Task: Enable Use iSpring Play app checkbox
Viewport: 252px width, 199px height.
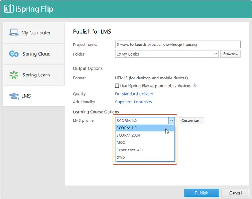Action: point(117,85)
